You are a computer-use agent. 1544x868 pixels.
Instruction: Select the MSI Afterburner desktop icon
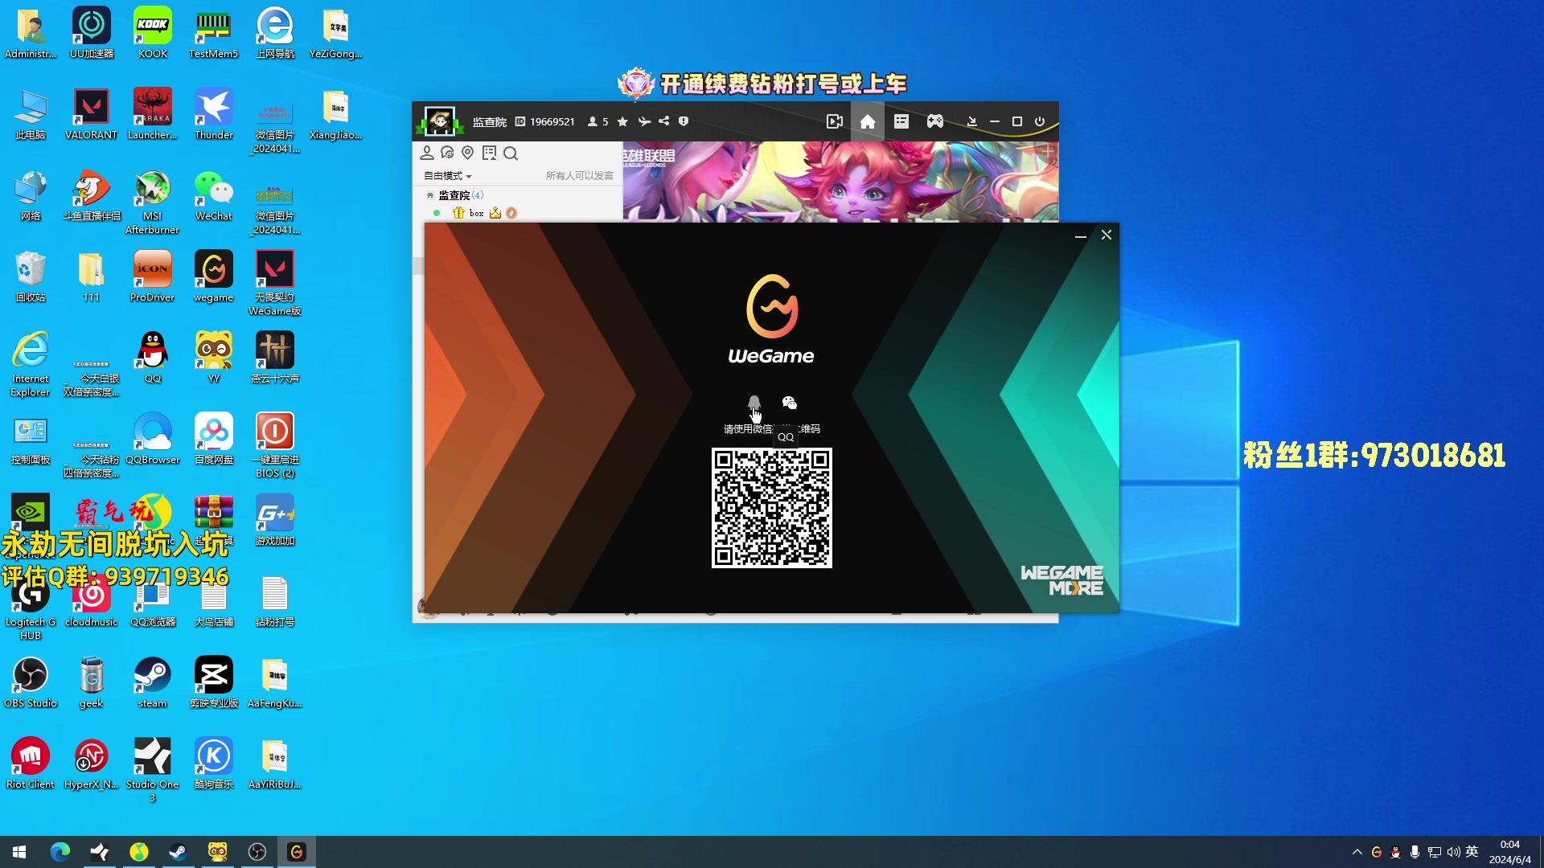click(153, 201)
